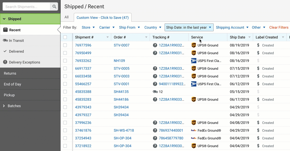Check the checkbox for shipment 76950499
290x151 pixels.
65,53
